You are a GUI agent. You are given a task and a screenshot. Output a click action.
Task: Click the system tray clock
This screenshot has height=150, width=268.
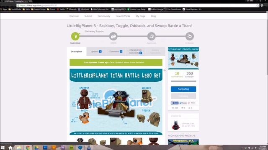[263, 147]
